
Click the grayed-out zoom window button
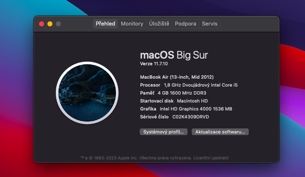pyautogui.click(x=58, y=24)
